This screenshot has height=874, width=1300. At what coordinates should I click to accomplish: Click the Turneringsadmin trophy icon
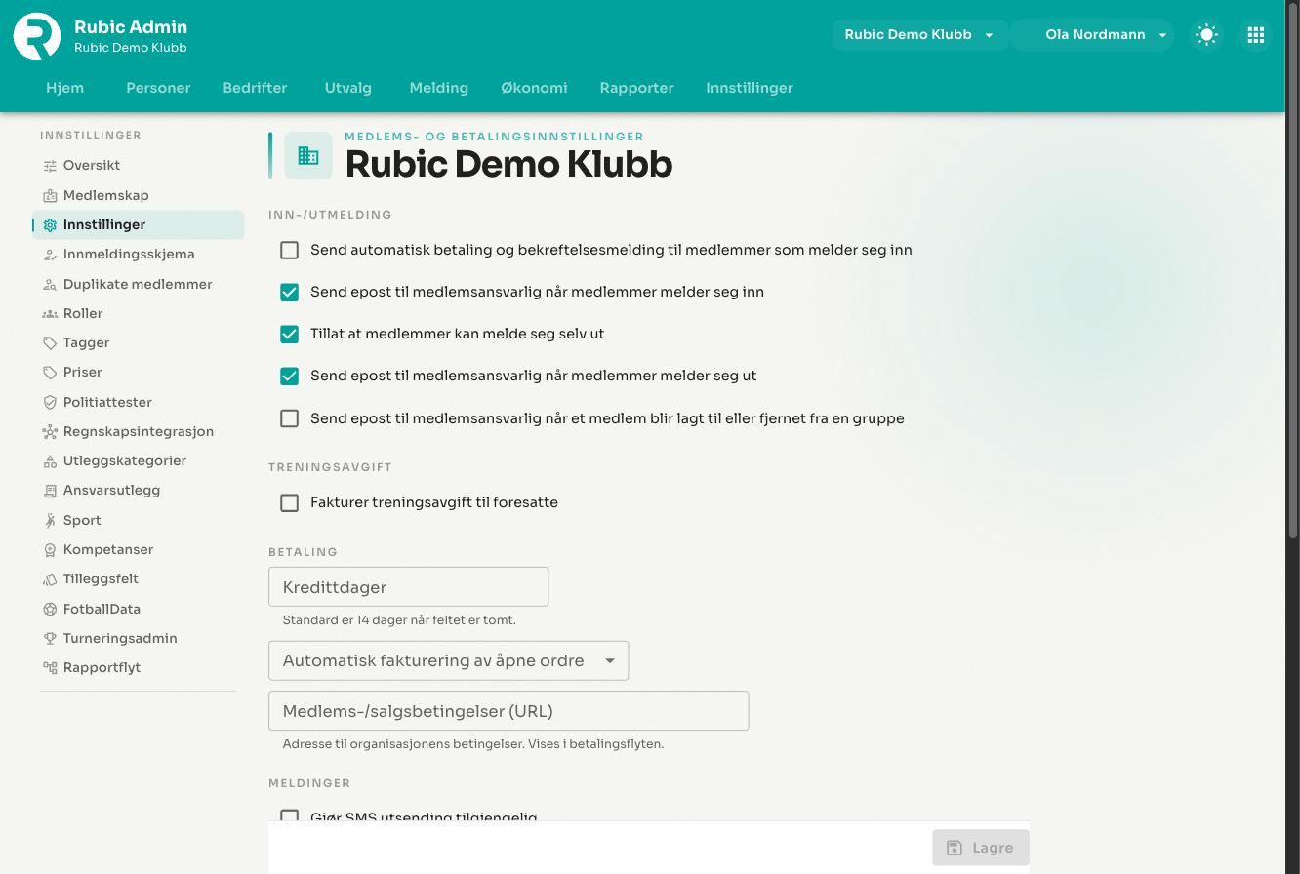[x=50, y=639]
